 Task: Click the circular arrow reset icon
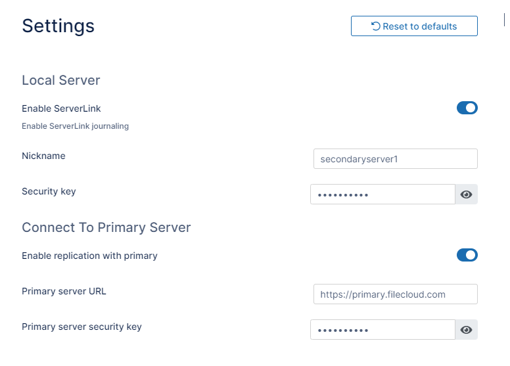pos(375,26)
